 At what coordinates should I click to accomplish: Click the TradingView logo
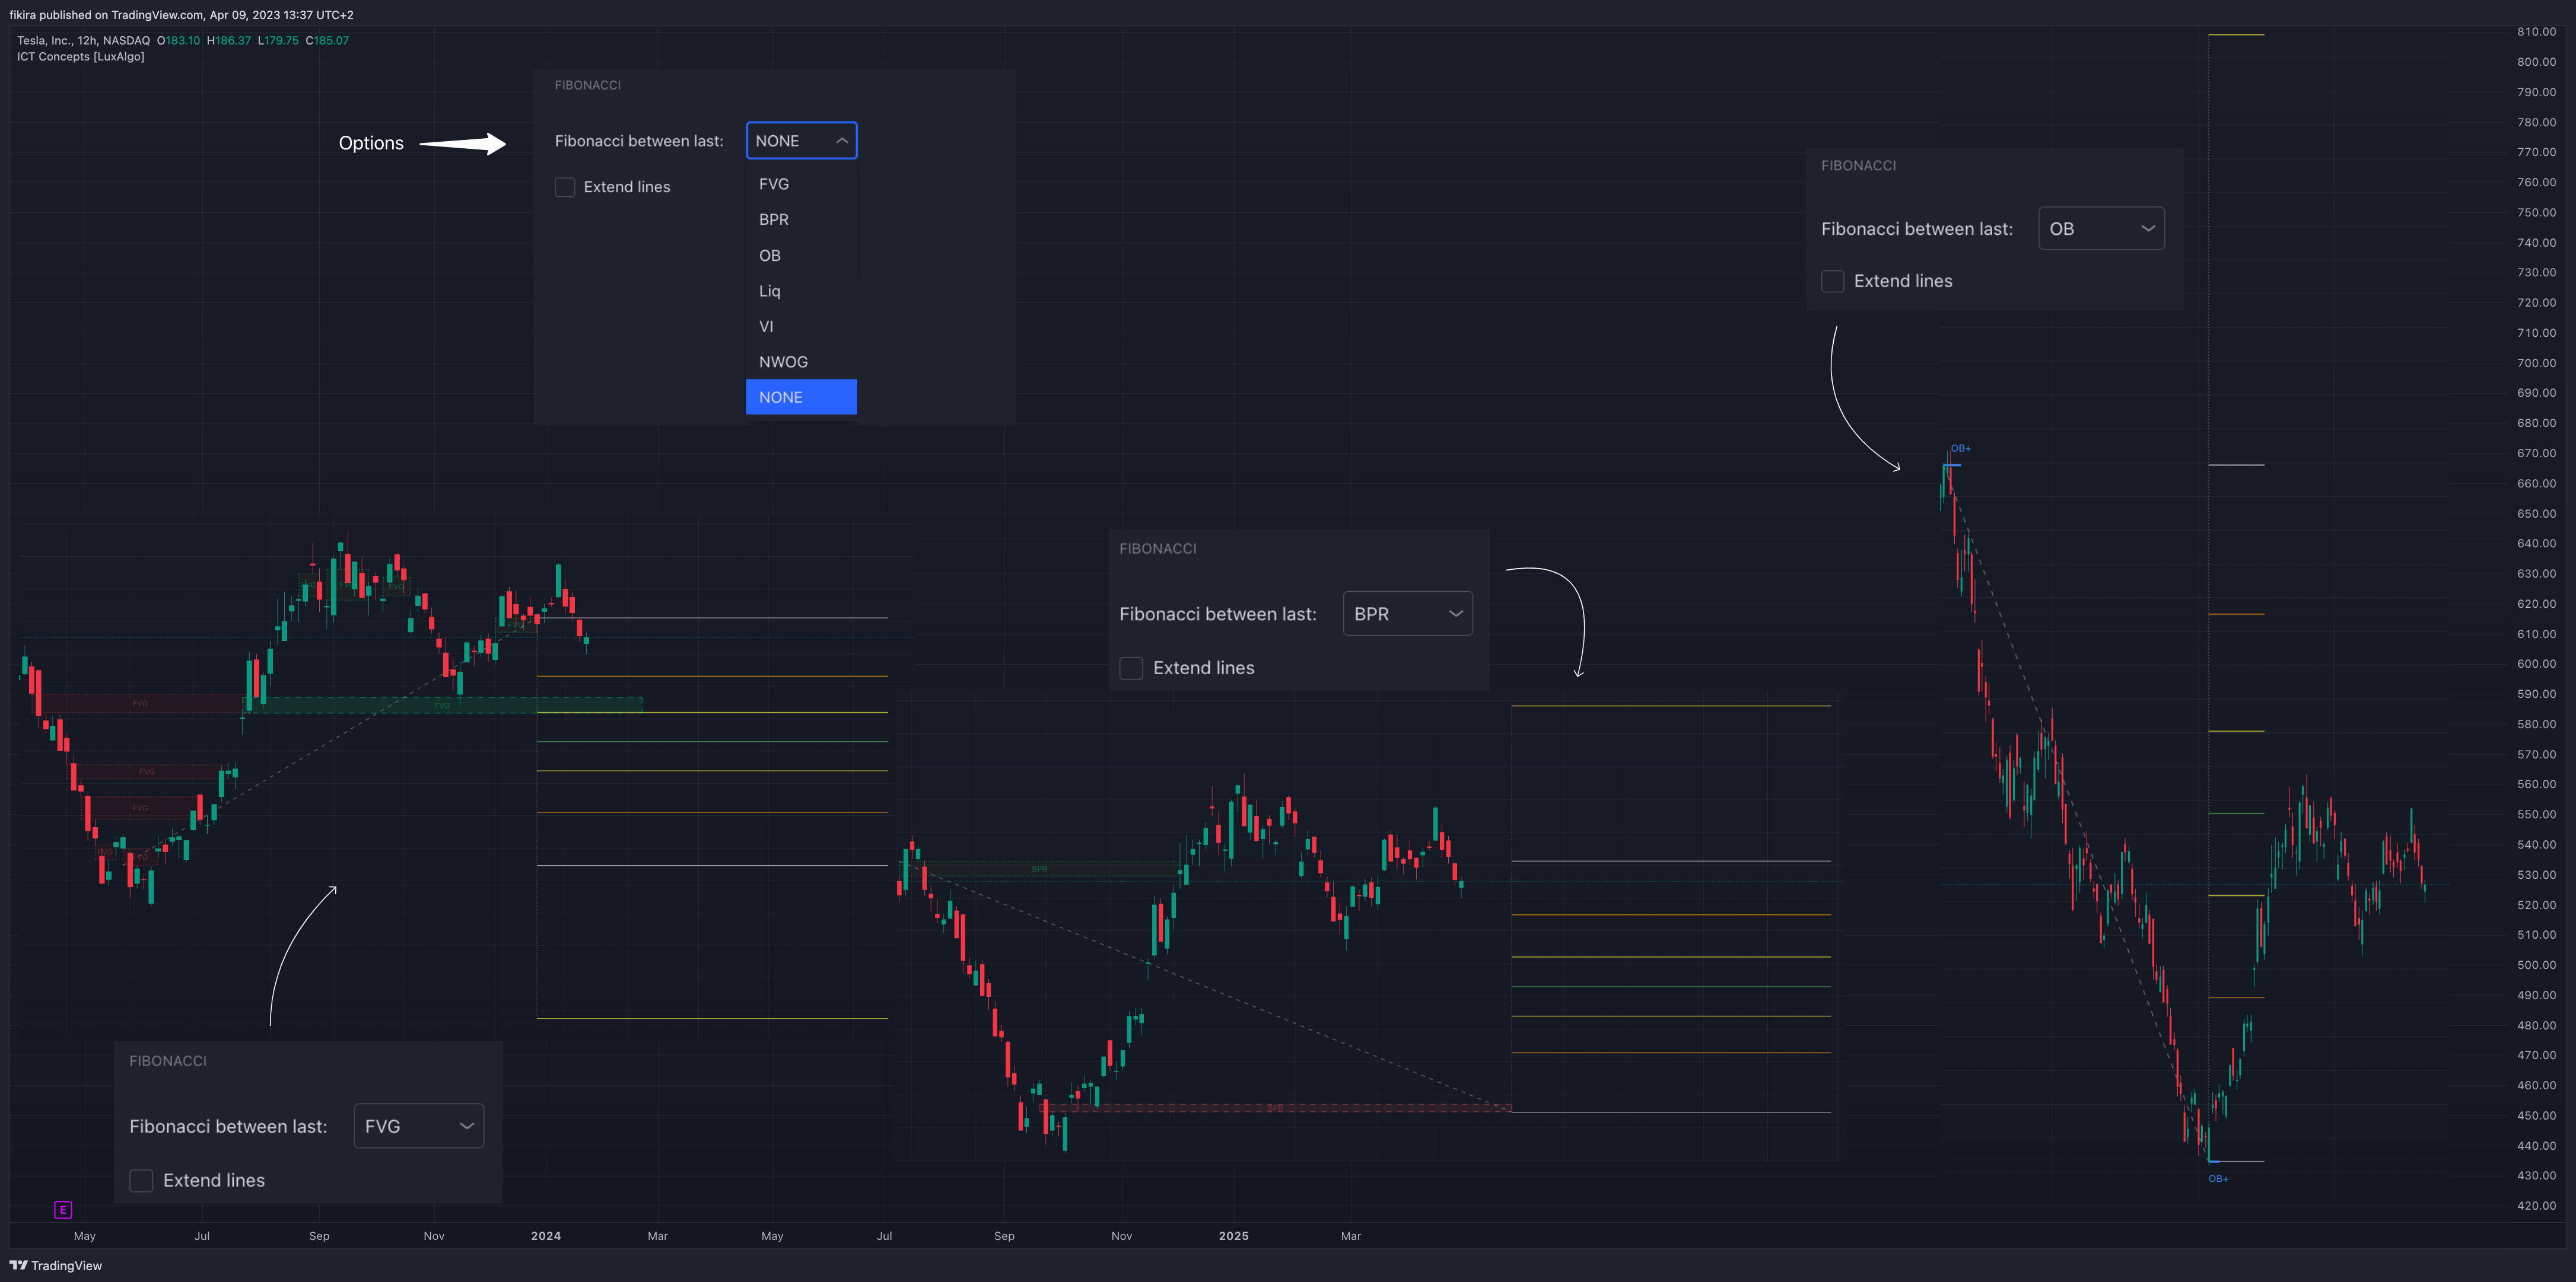pyautogui.click(x=56, y=1265)
